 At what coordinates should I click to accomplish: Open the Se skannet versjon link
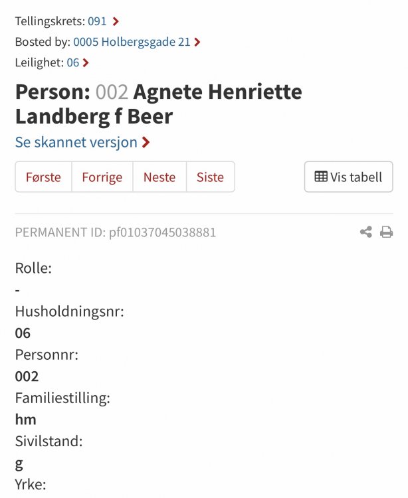click(x=76, y=142)
